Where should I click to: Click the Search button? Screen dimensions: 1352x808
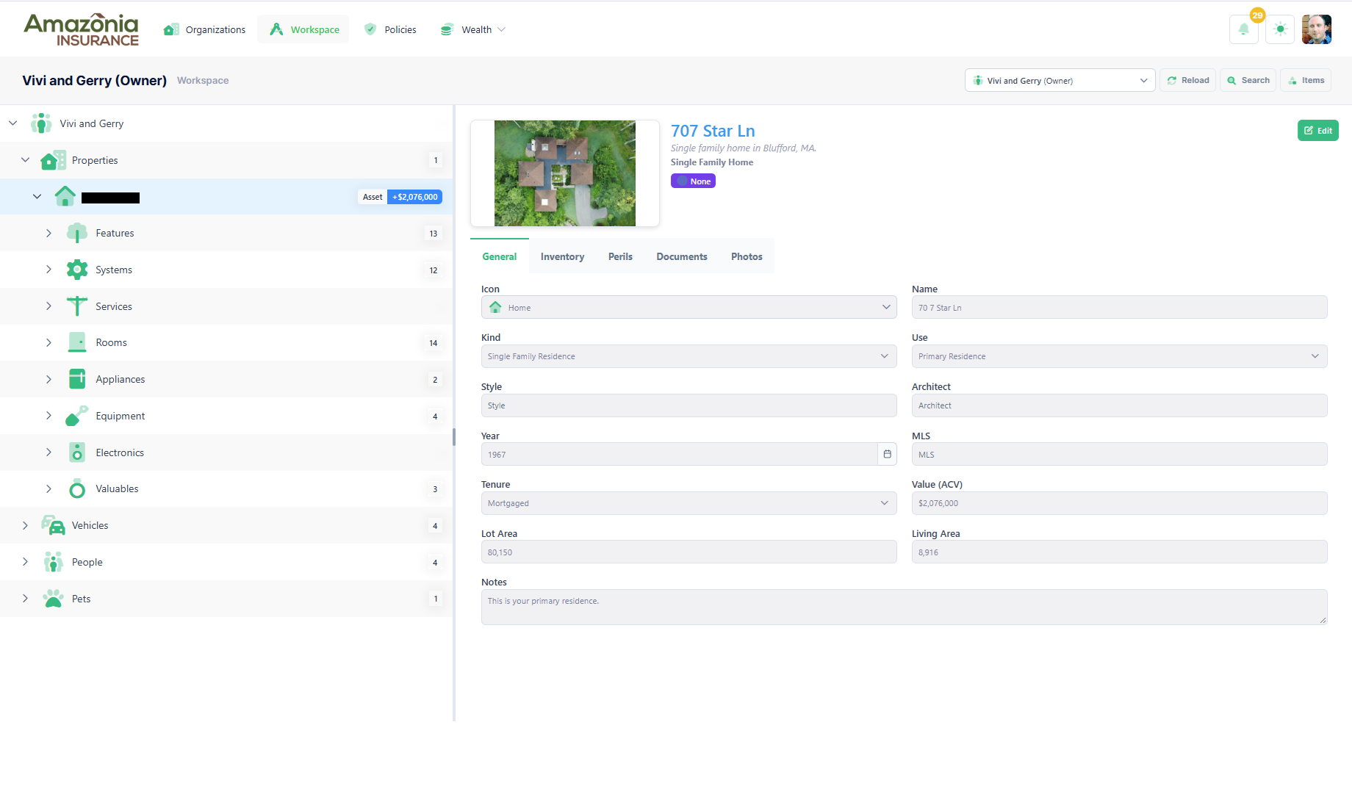pyautogui.click(x=1248, y=80)
